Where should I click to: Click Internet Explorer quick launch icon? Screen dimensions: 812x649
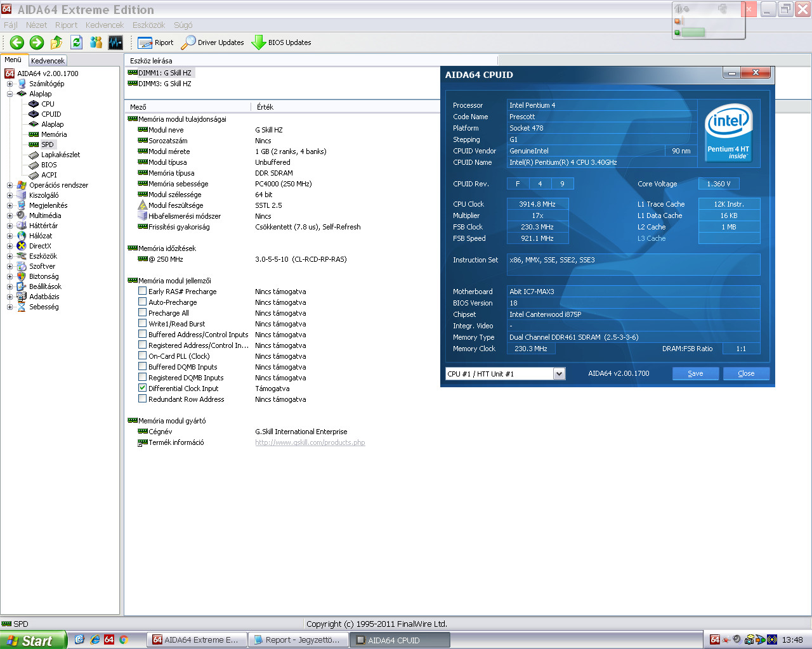click(95, 639)
